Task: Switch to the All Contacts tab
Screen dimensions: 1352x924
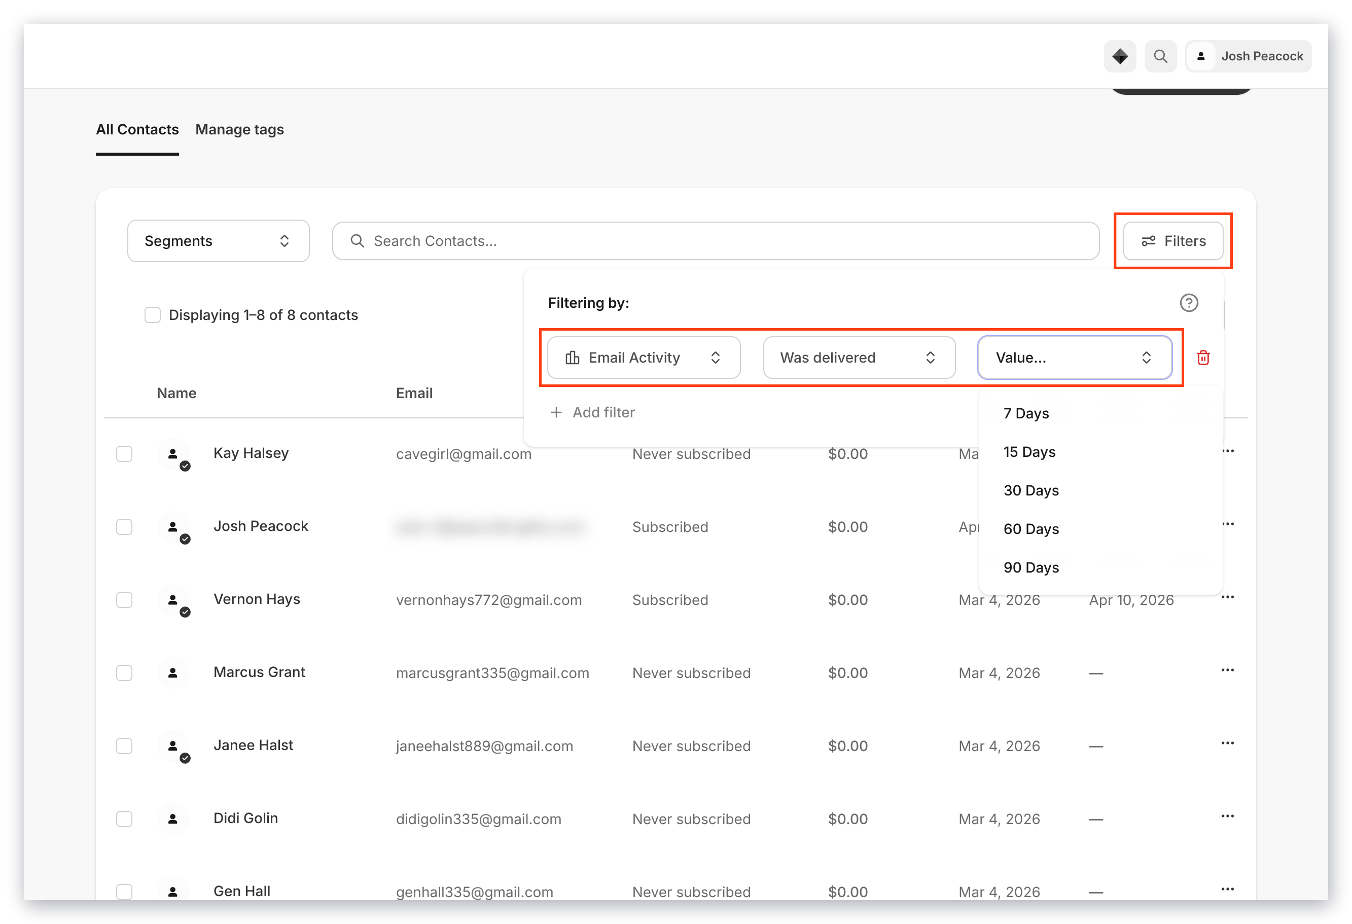Action: pos(137,129)
